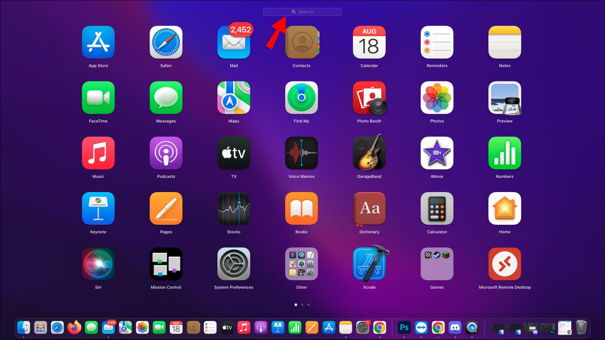Open Stocks

pyautogui.click(x=234, y=209)
